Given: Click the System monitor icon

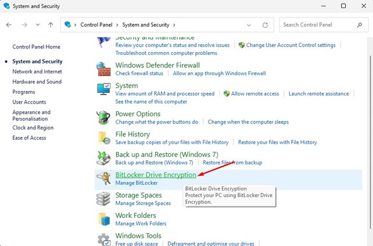Looking at the screenshot, I should (105, 89).
